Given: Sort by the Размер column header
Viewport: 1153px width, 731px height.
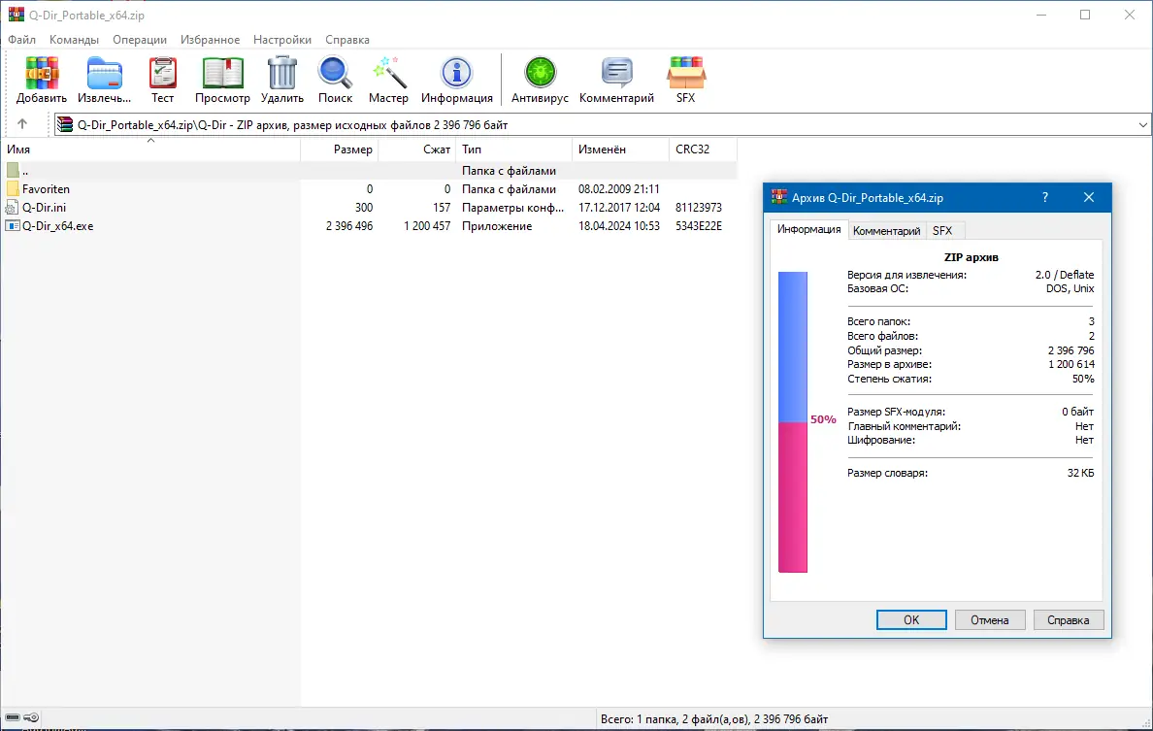Looking at the screenshot, I should [x=339, y=150].
